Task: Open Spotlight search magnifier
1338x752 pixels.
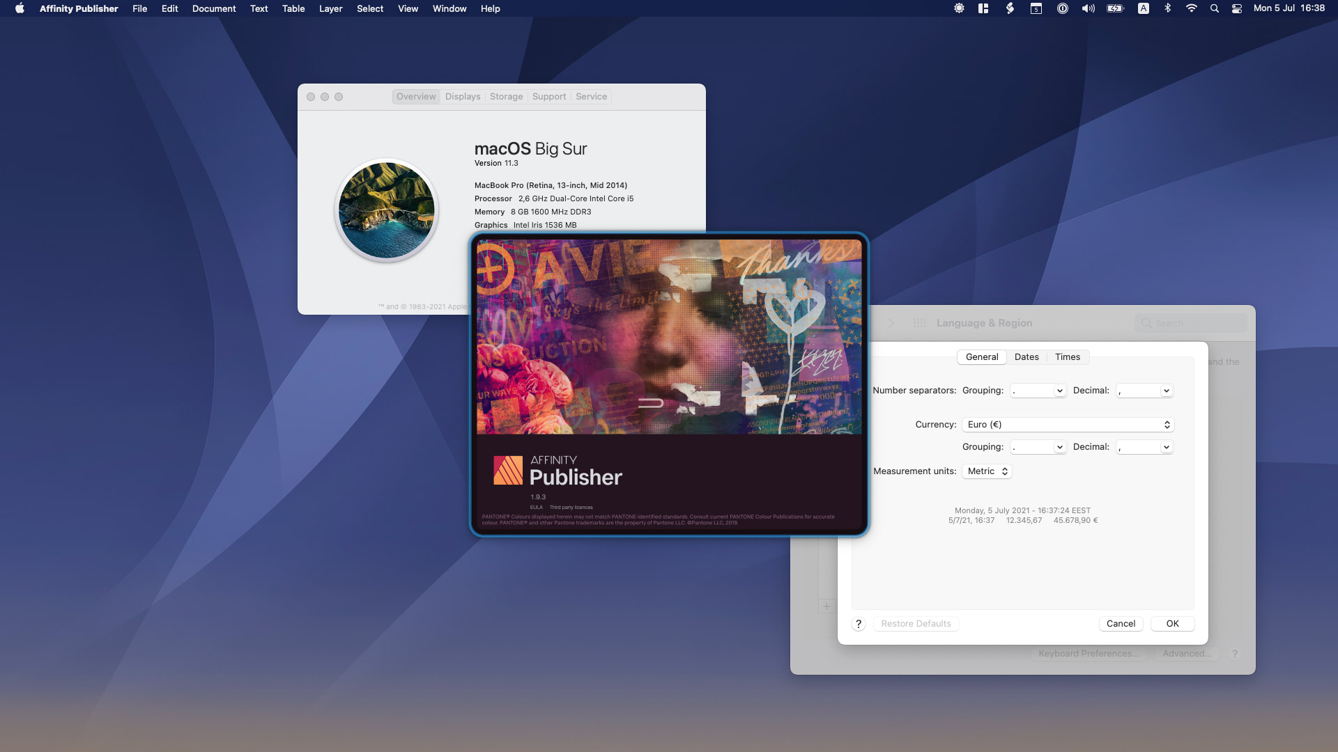Action: [1215, 8]
